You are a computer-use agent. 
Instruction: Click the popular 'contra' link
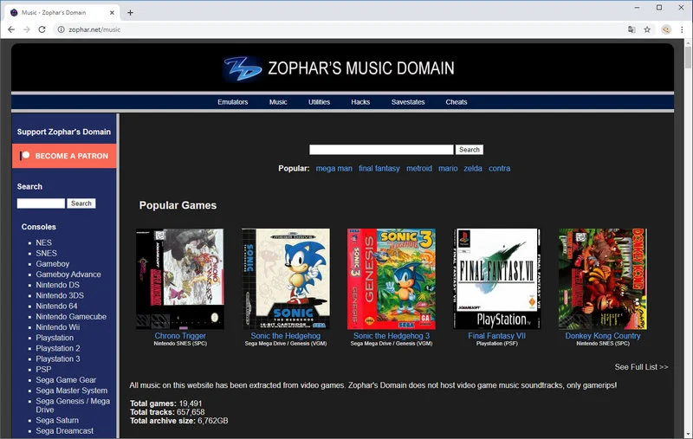pyautogui.click(x=500, y=168)
